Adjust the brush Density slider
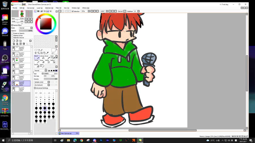The width and height of the screenshot is (255, 143). point(50,79)
